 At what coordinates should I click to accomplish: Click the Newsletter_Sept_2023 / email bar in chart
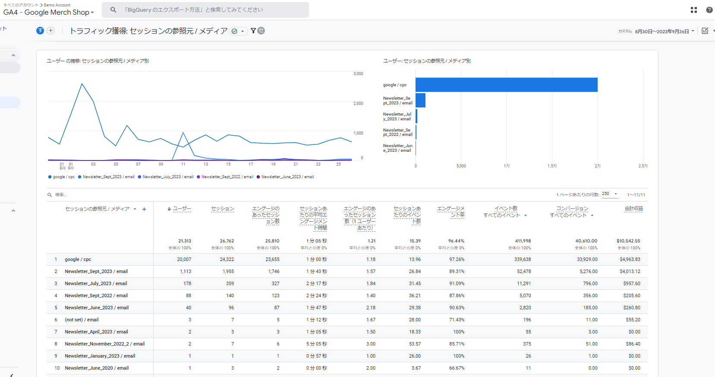click(x=421, y=101)
